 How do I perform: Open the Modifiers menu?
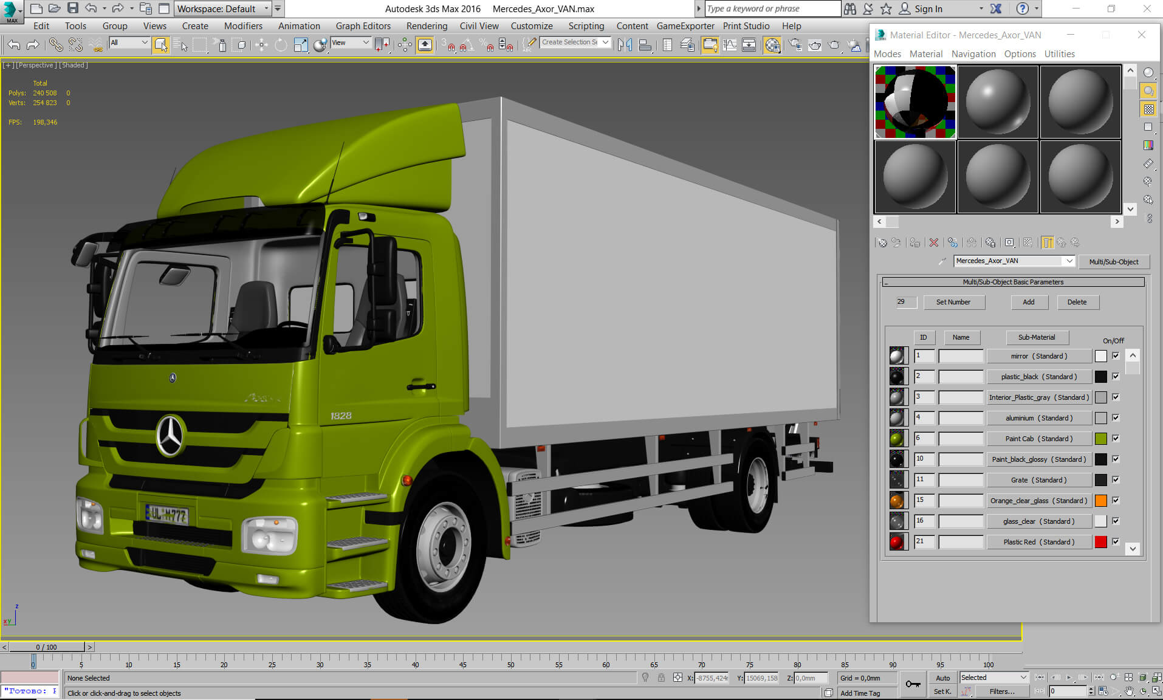click(x=243, y=26)
